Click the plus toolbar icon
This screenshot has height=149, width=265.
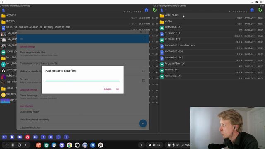pos(66,137)
